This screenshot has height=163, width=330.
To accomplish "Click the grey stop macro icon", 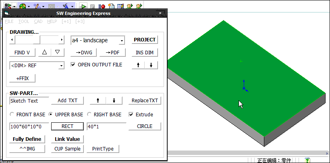I will [x=92, y=6].
